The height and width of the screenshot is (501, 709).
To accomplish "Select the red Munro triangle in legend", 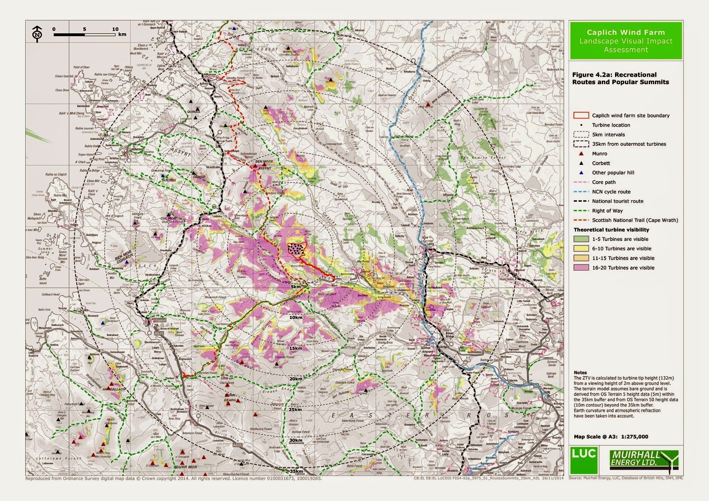I will coord(580,154).
